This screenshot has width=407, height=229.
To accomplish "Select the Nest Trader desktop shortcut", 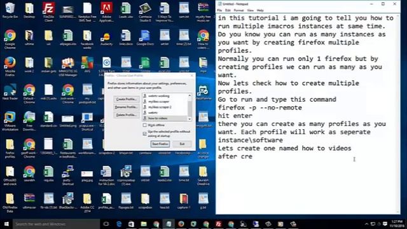I will 10,92.
